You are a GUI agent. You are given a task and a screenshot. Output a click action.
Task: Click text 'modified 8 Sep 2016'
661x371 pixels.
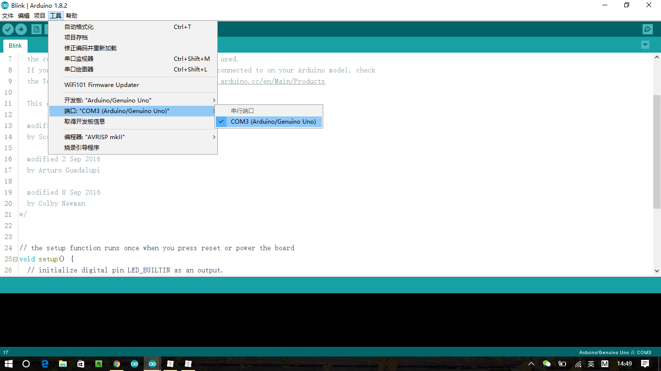click(x=64, y=192)
